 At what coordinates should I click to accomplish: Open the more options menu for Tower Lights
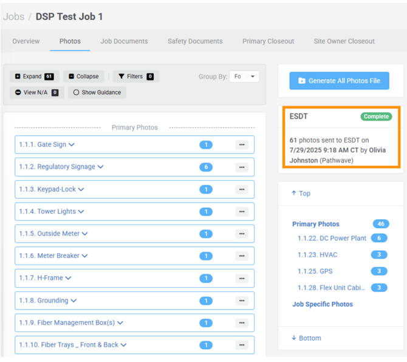pos(242,212)
